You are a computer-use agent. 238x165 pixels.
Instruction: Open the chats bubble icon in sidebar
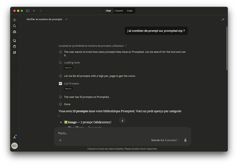(14, 41)
